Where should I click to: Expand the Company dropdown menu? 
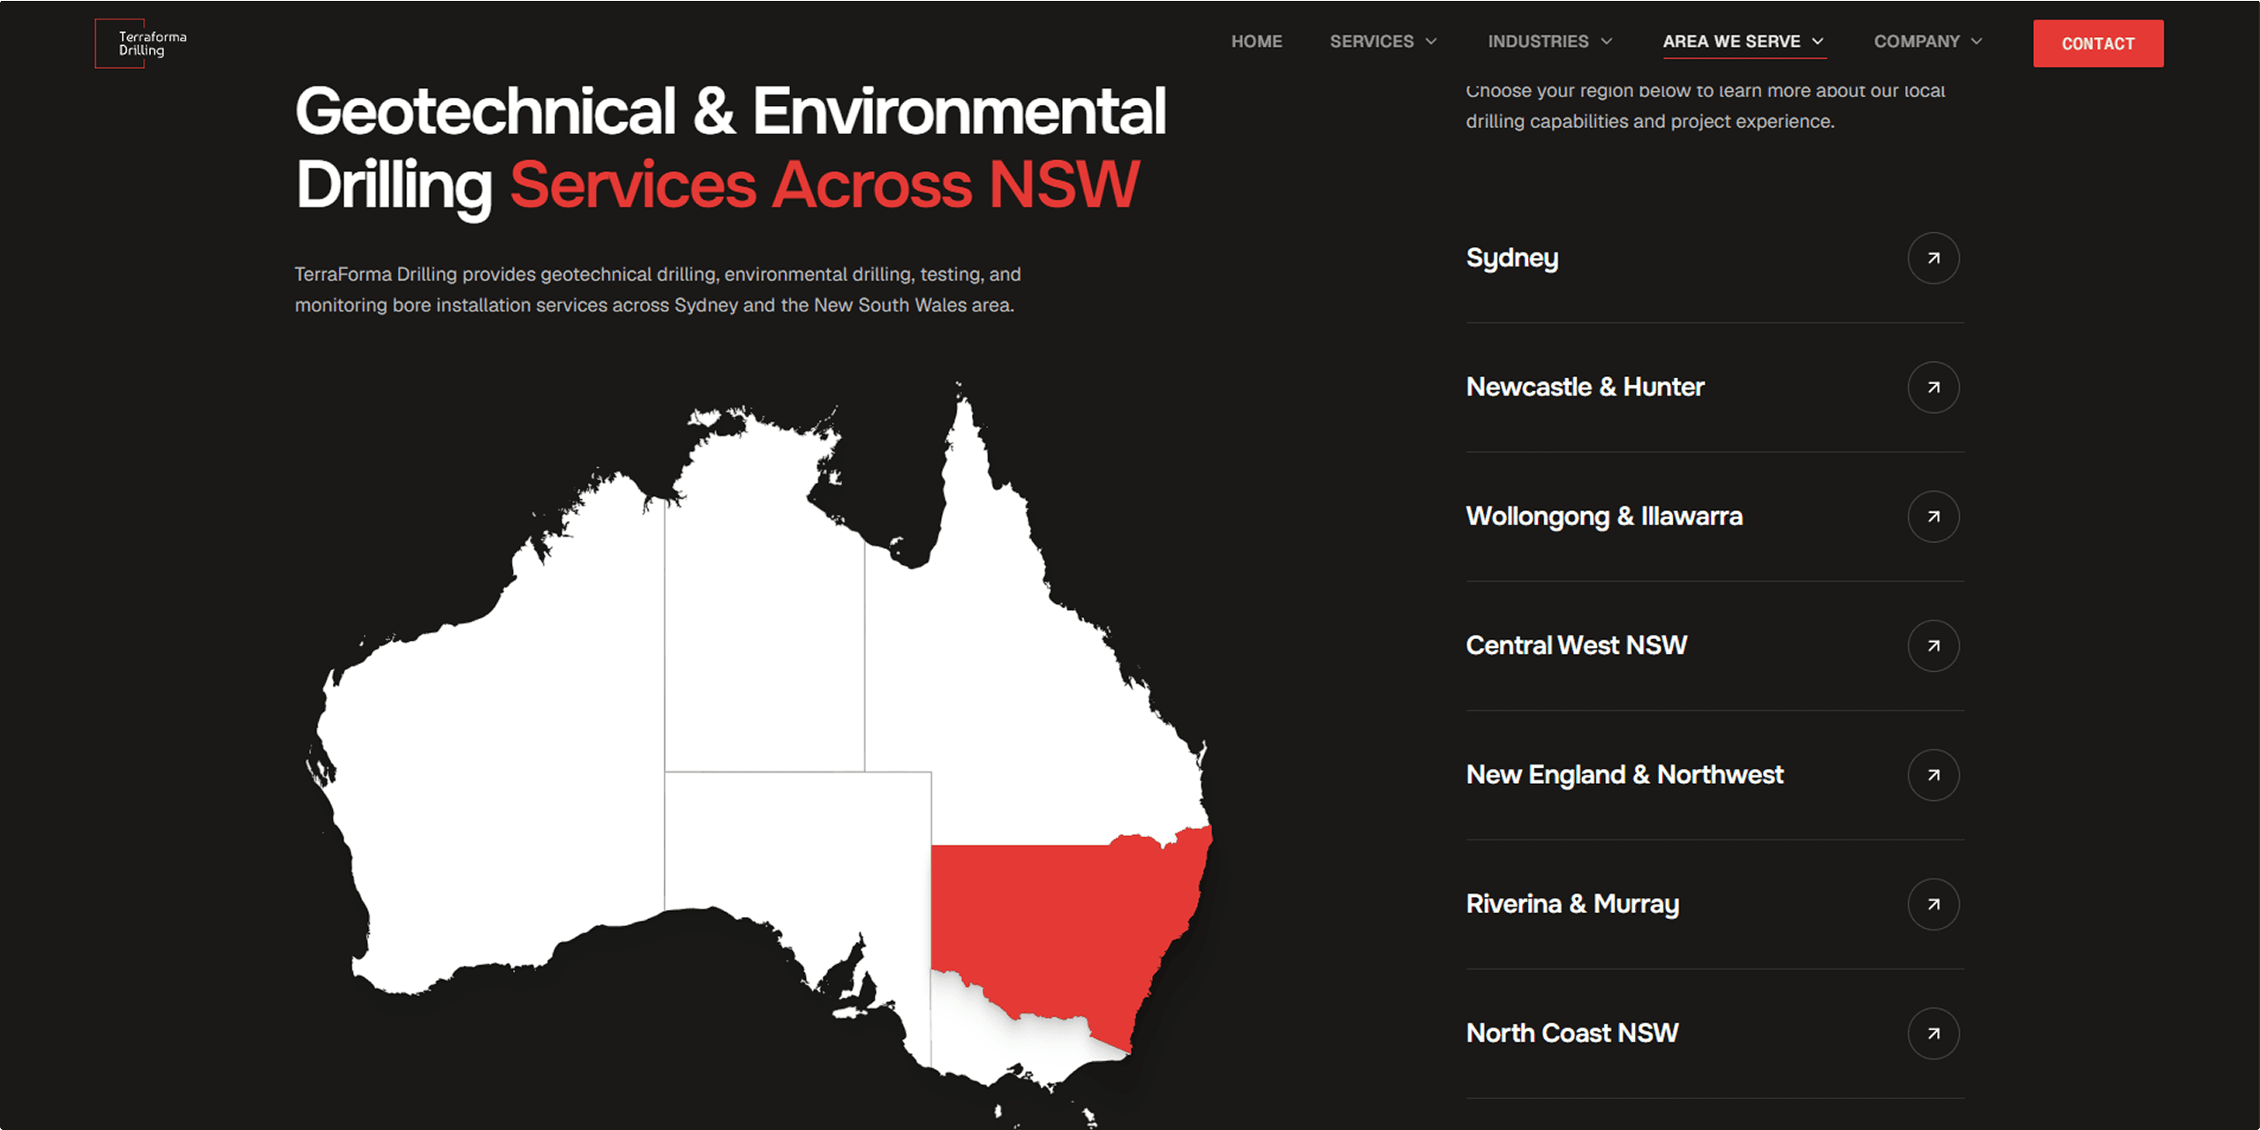1928,41
